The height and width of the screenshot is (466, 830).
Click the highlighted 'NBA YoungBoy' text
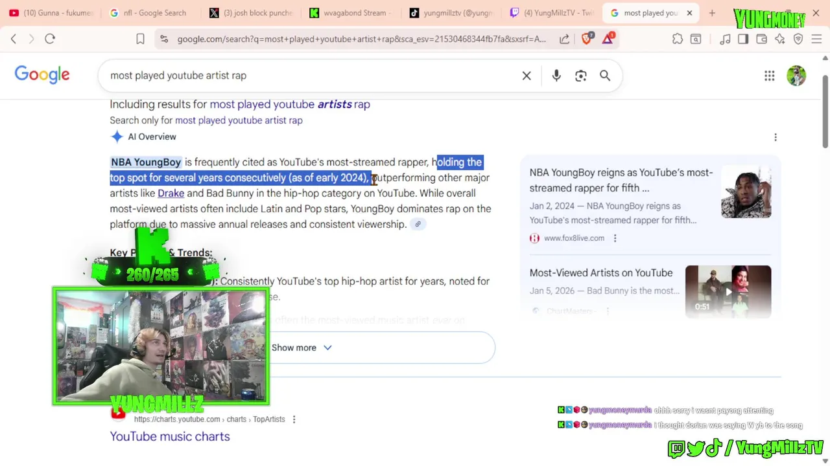pos(146,162)
